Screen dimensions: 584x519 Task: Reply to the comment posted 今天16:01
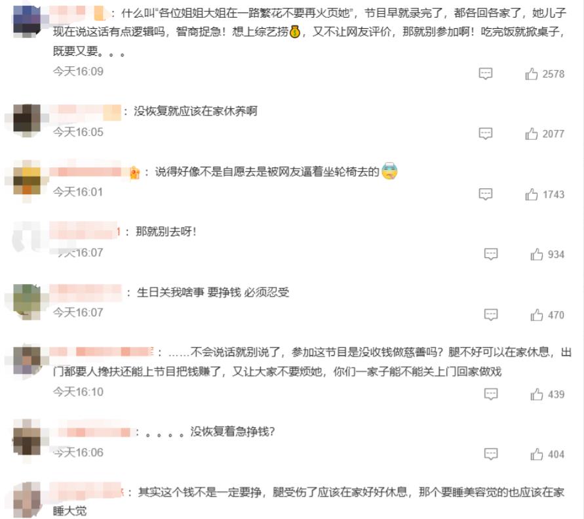pyautogui.click(x=485, y=194)
